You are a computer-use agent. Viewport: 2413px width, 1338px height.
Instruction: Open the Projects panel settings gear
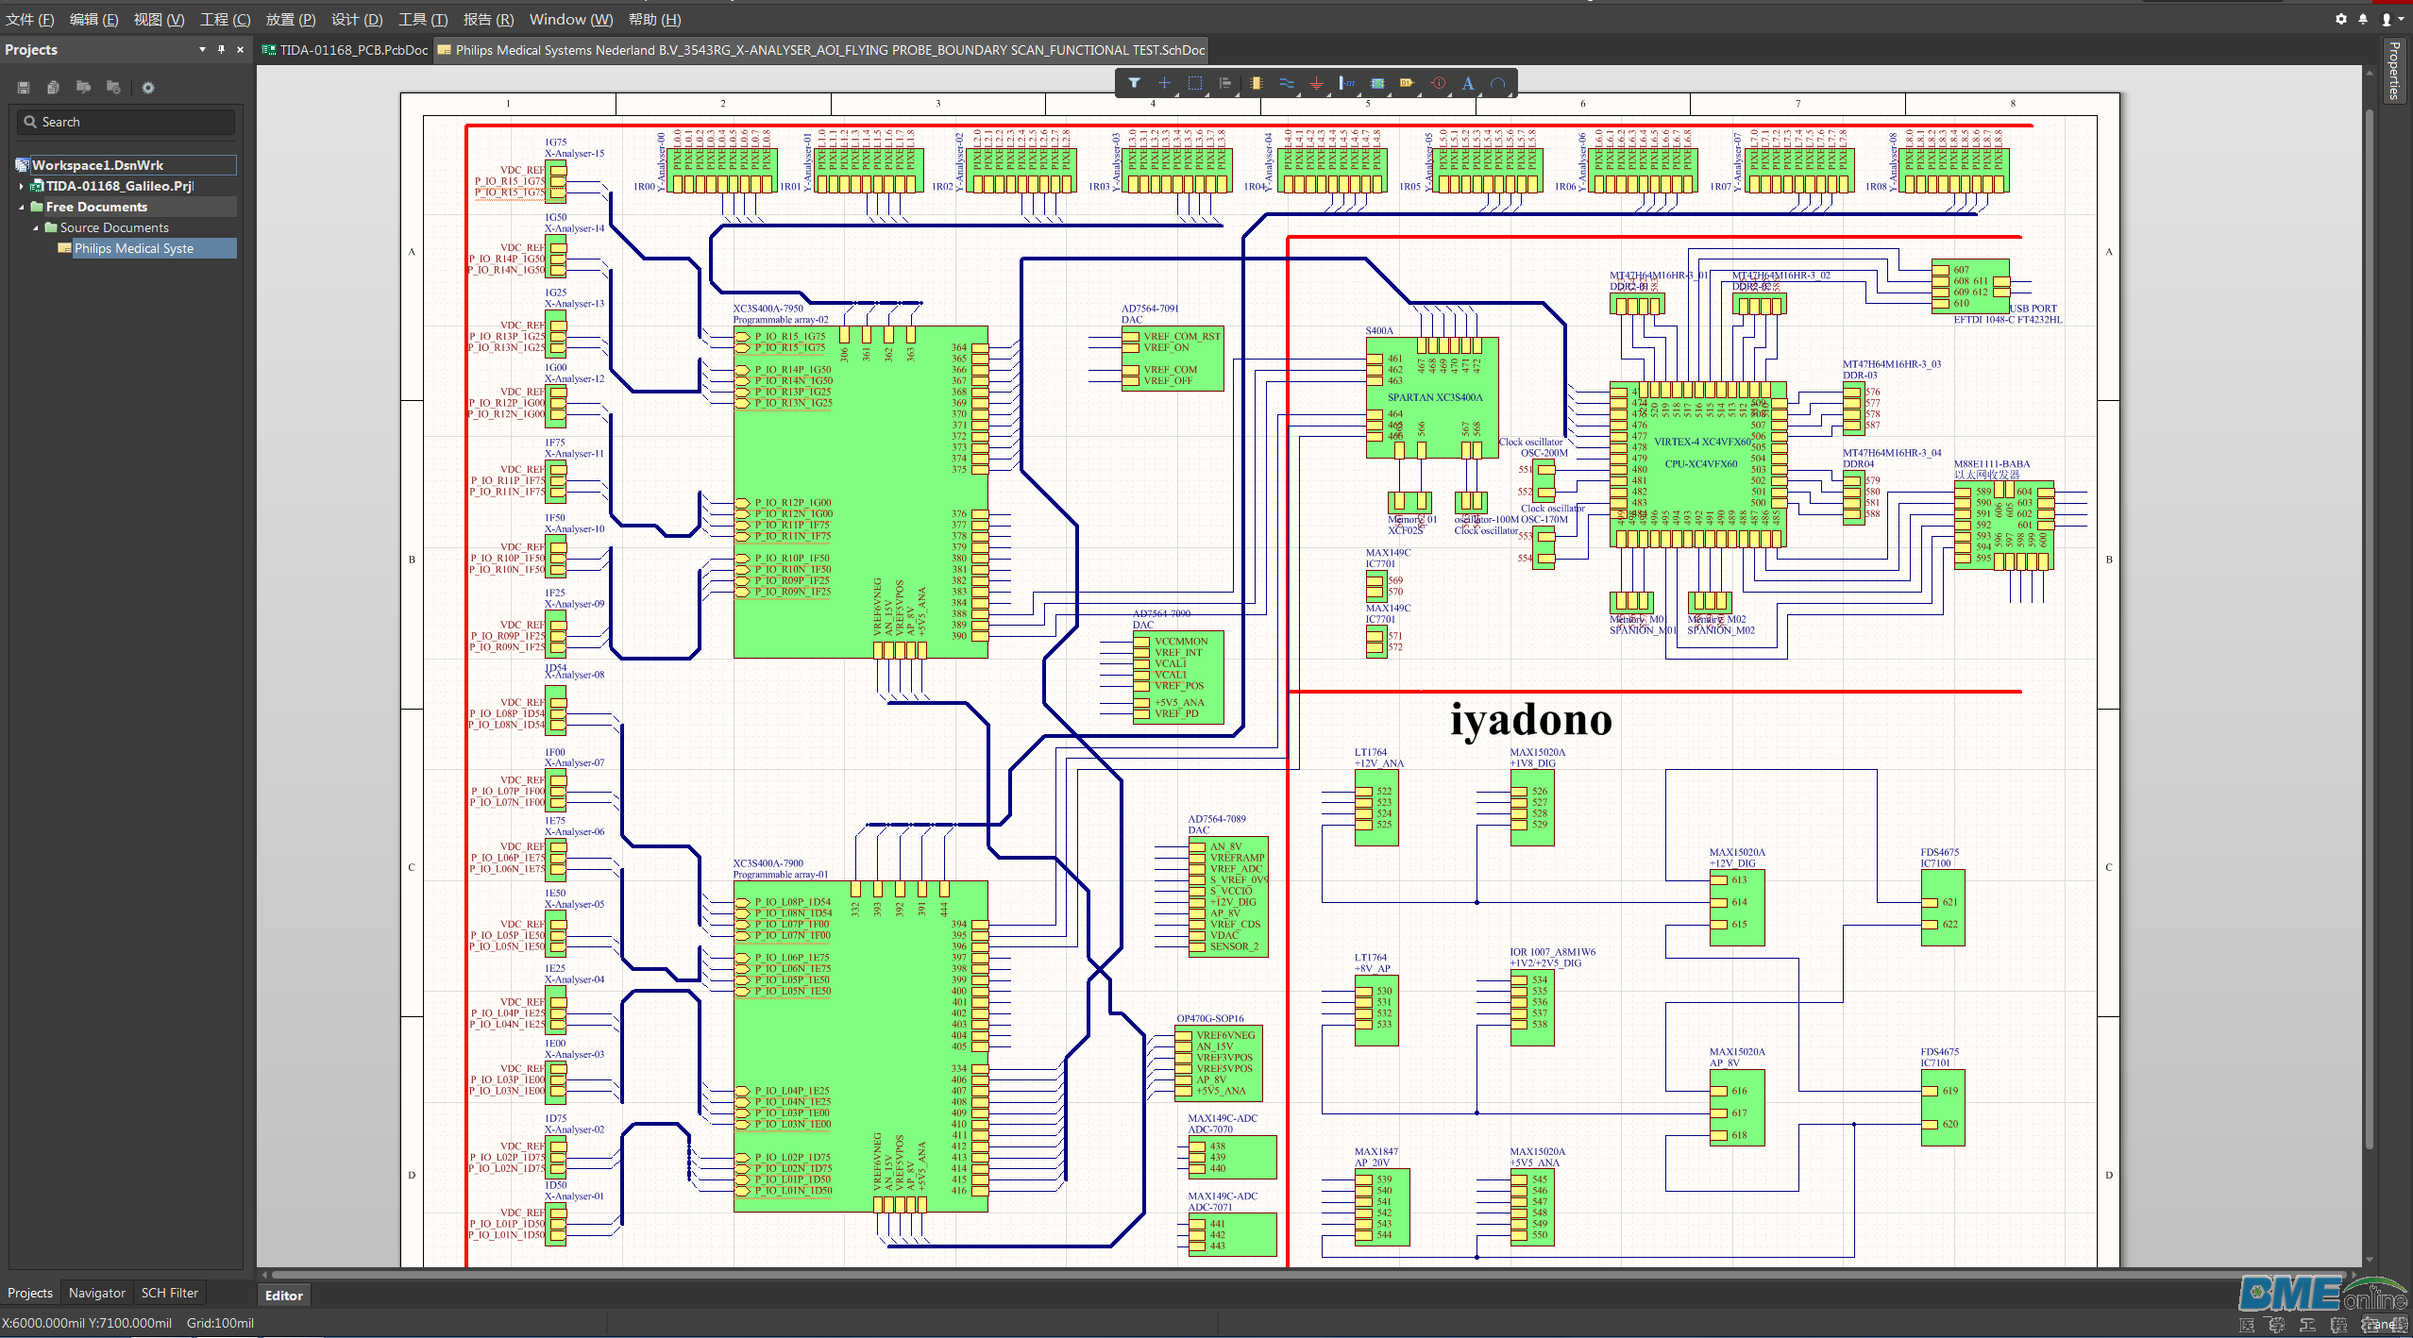click(x=148, y=88)
